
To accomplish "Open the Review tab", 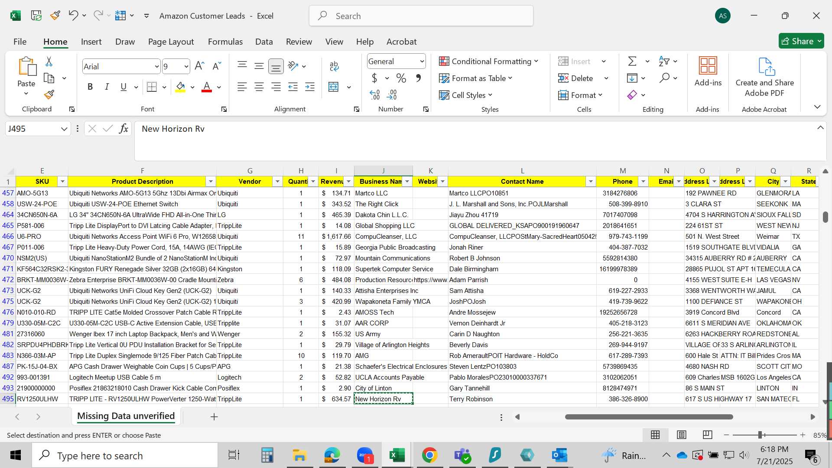I will point(299,42).
